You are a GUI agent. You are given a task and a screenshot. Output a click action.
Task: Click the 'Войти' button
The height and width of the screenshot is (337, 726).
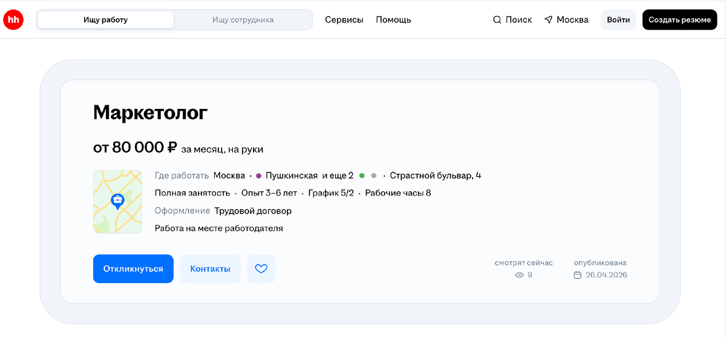click(x=618, y=19)
